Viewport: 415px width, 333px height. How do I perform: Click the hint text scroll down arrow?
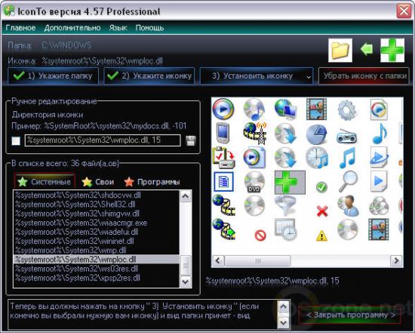pos(284,322)
